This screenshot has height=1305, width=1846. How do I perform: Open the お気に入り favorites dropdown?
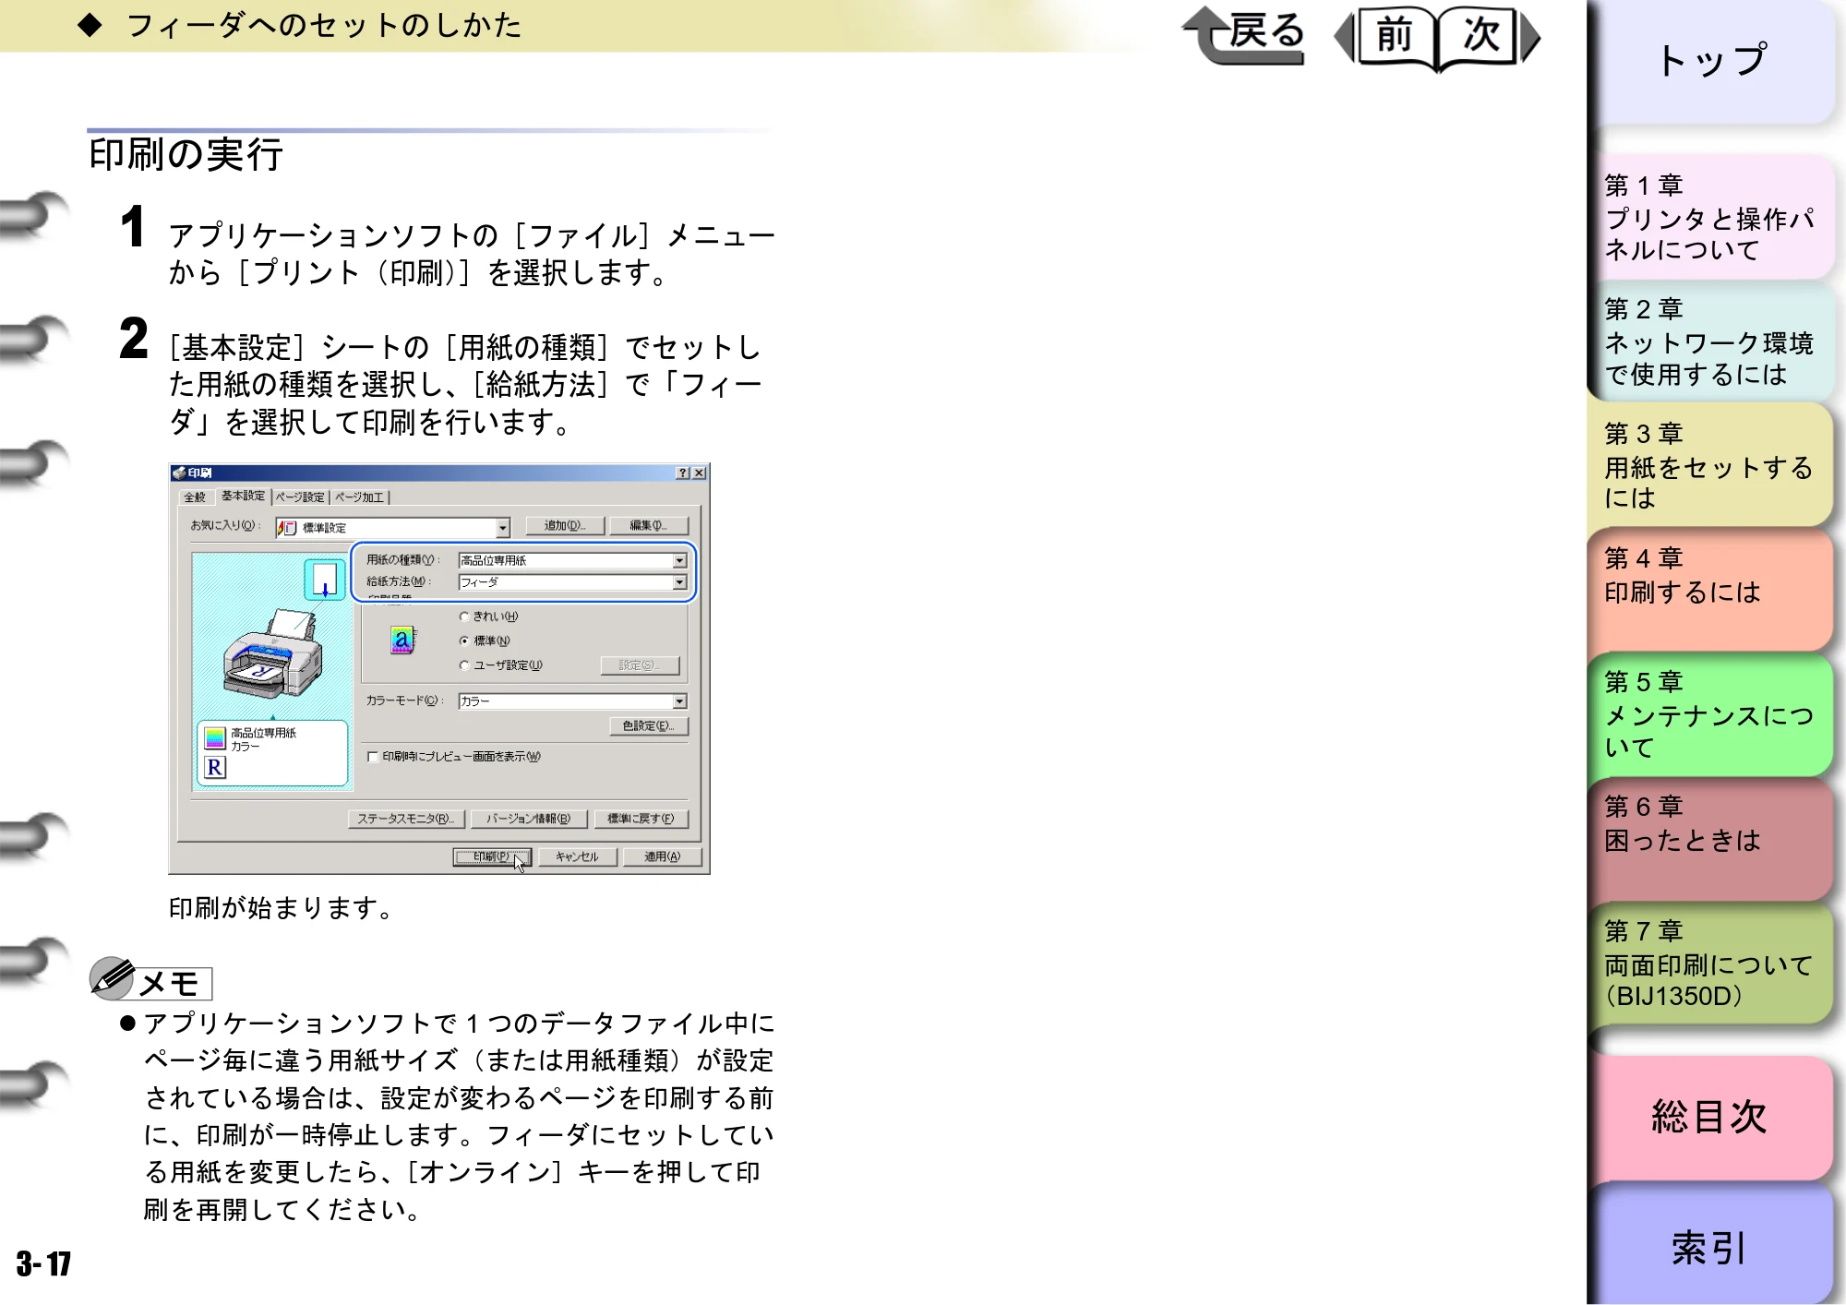pos(502,528)
